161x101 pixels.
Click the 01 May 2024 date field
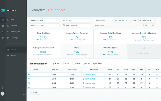click(x=147, y=20)
